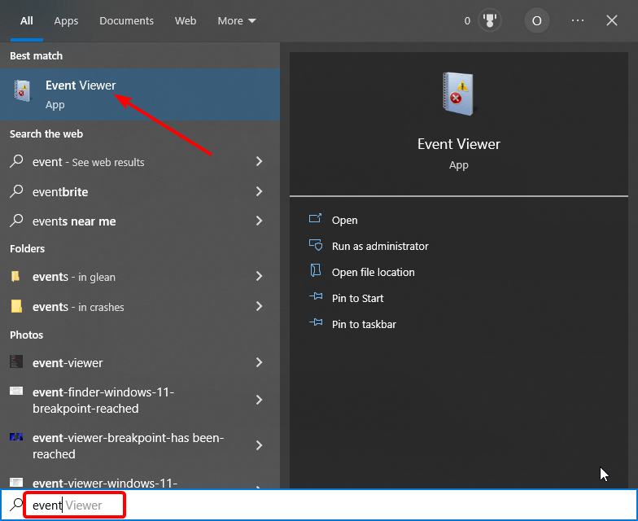This screenshot has width=638, height=521.
Task: Open folder 'events - in crashes'
Action: click(140, 306)
